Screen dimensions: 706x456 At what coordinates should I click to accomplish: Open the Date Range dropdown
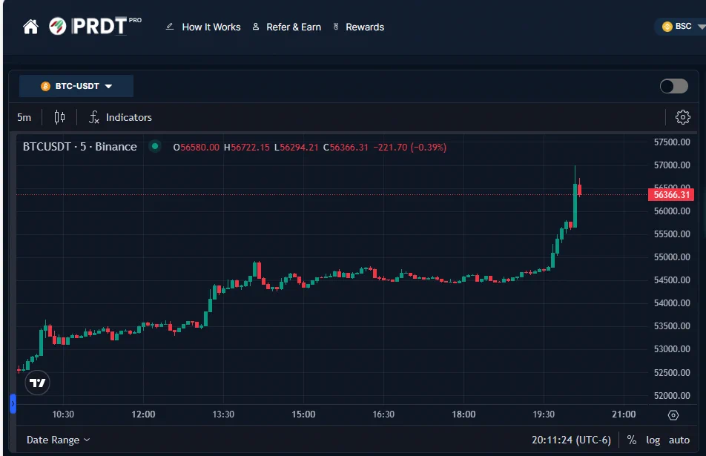58,440
